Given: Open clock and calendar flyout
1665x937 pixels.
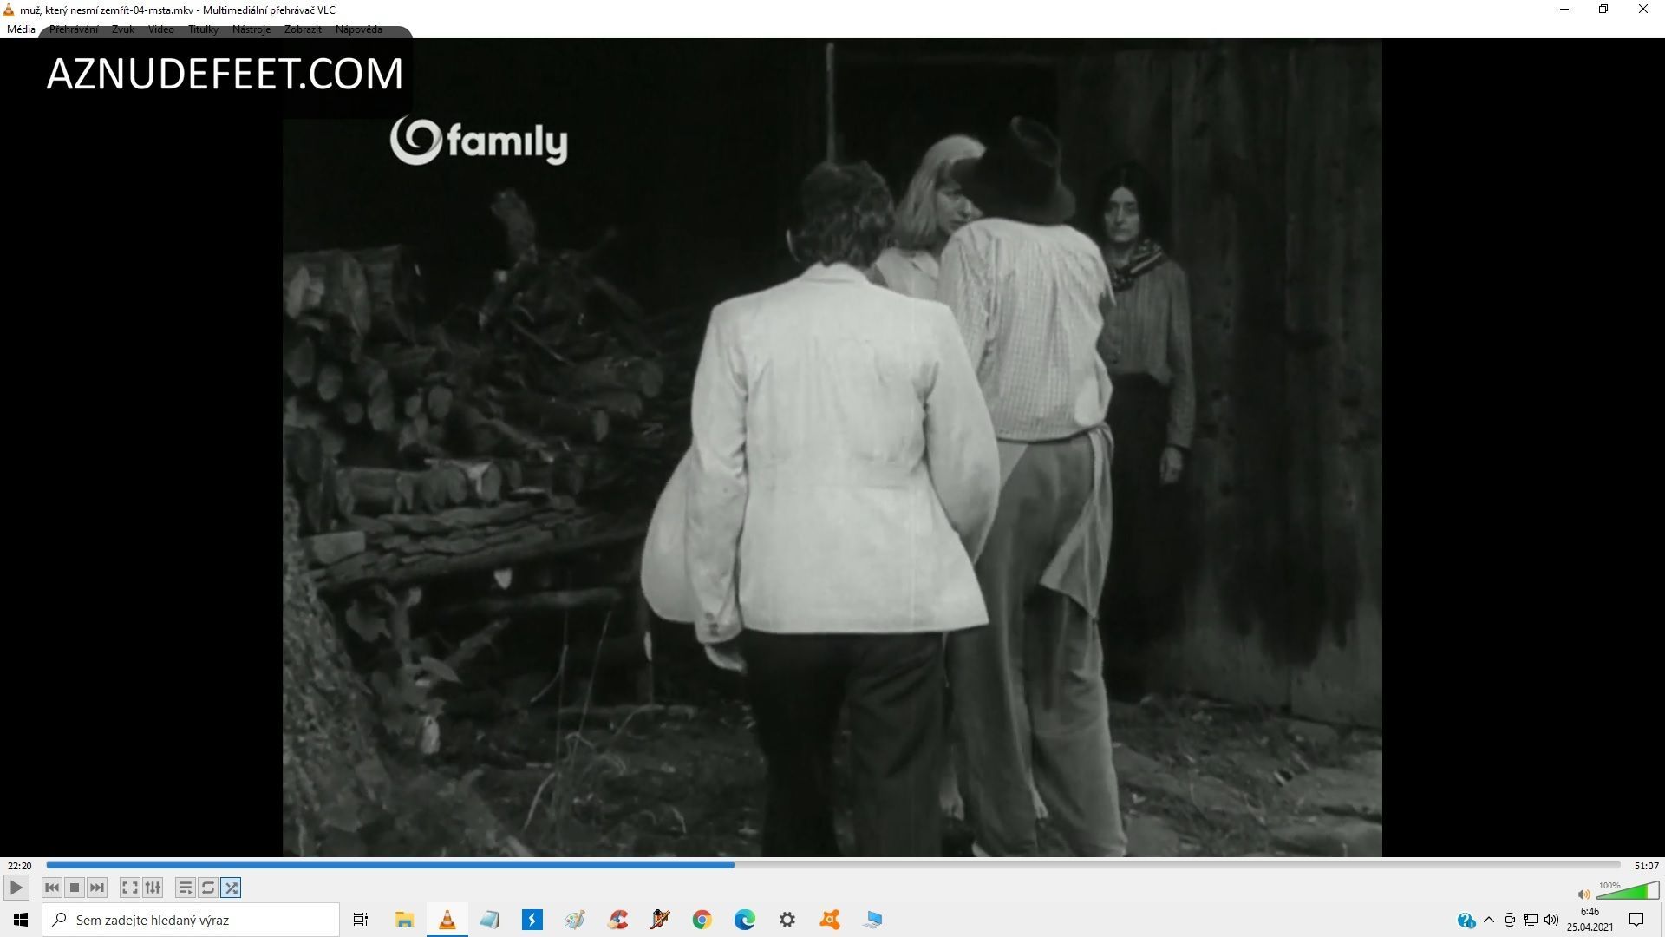Looking at the screenshot, I should [1590, 920].
